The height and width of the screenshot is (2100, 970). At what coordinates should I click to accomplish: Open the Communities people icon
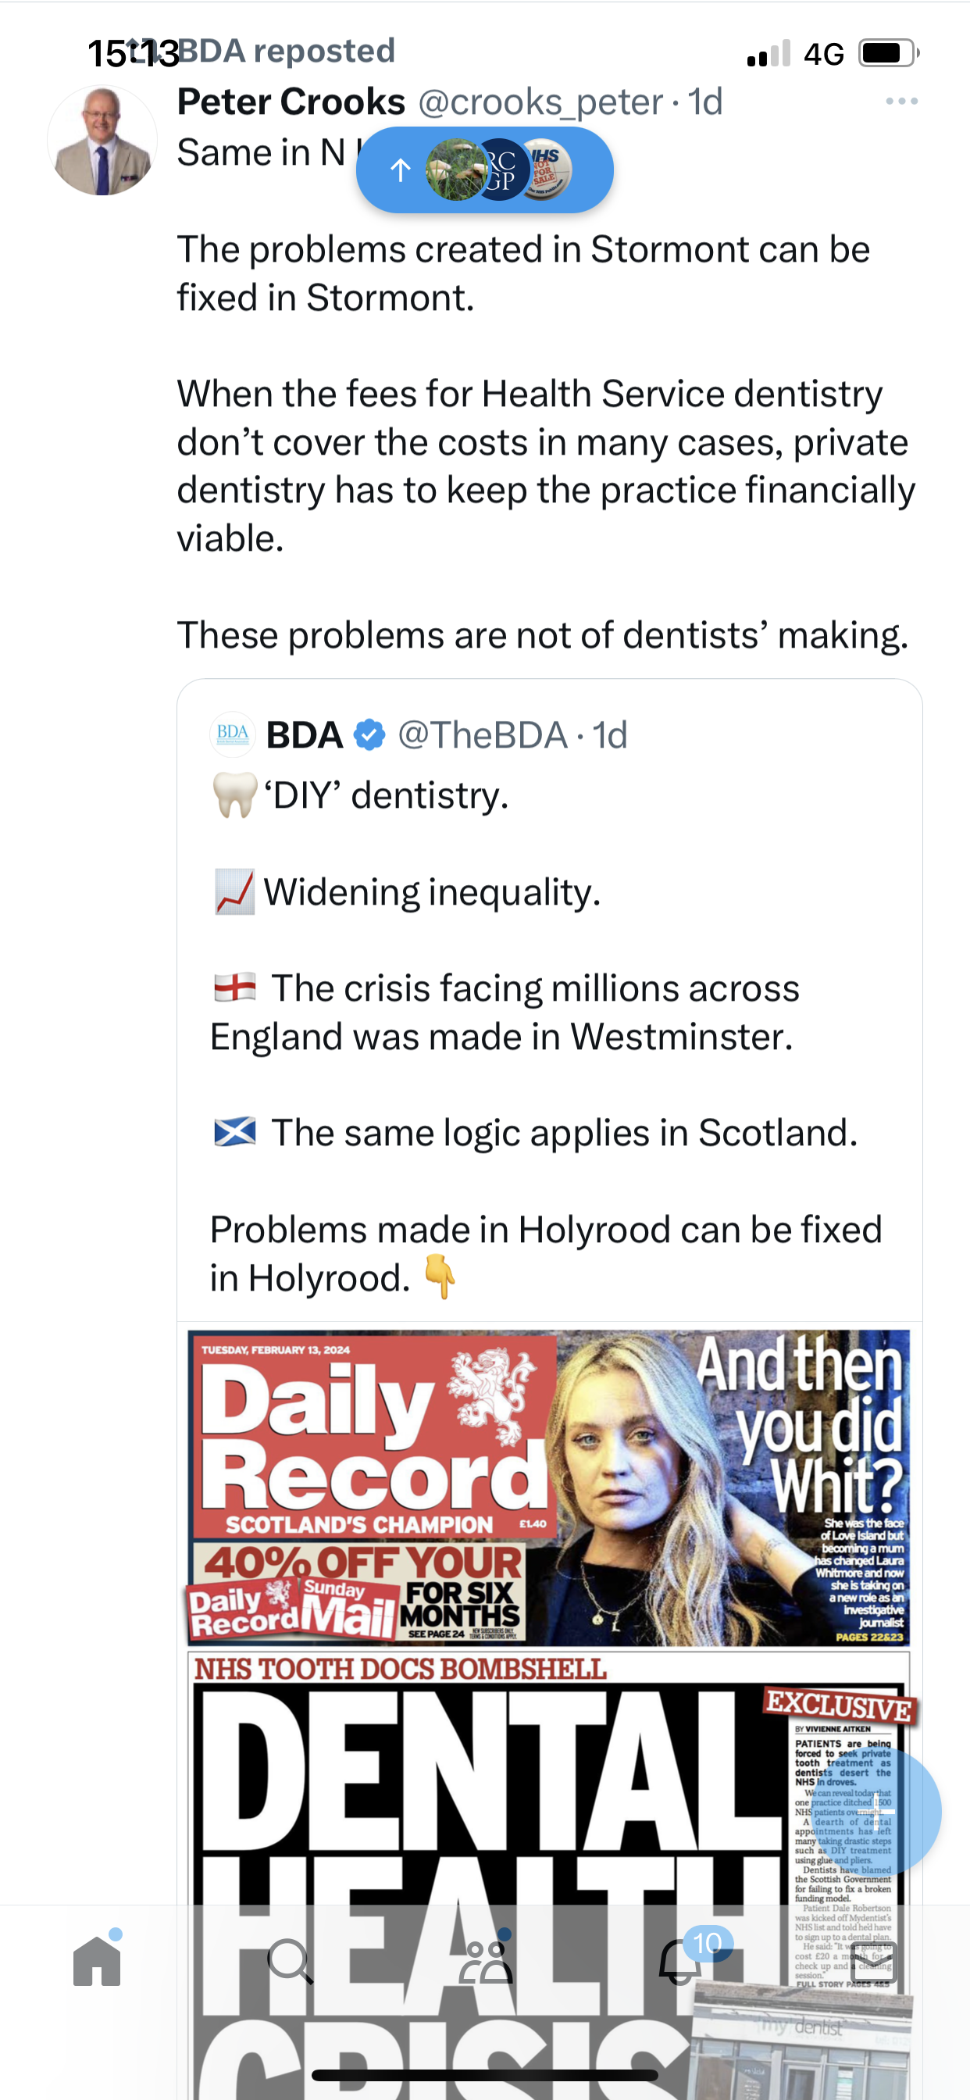pos(485,1962)
